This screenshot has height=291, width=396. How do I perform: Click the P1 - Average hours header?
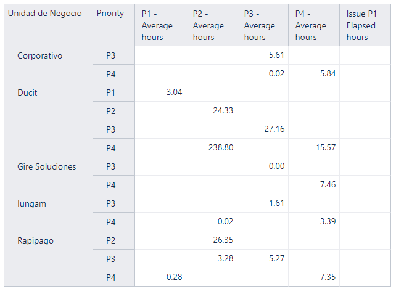[x=160, y=25]
